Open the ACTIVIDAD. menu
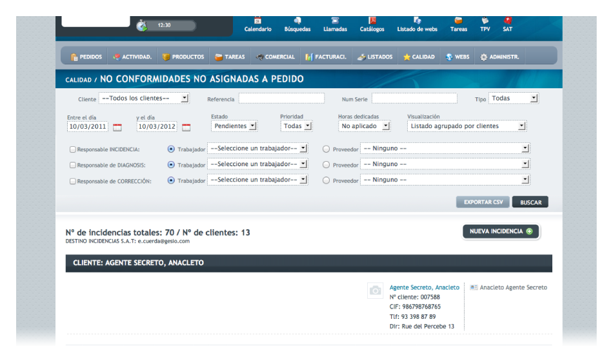The image size is (613, 362). pyautogui.click(x=132, y=57)
